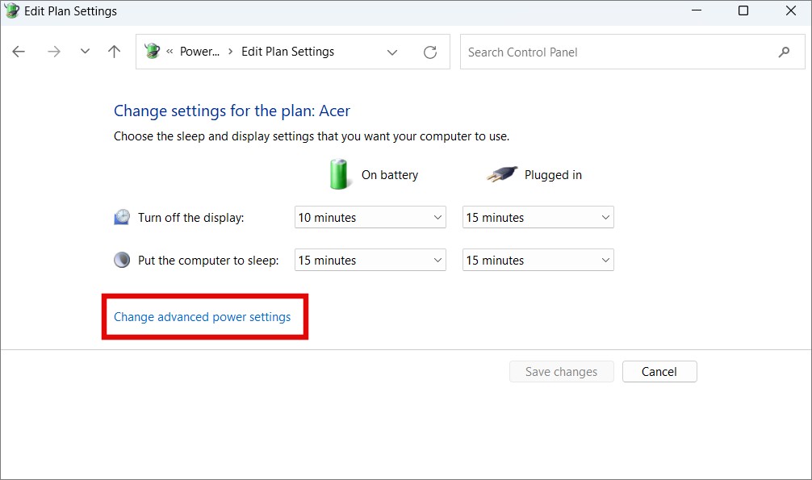Refresh the Edit Plan Settings page

(x=430, y=52)
